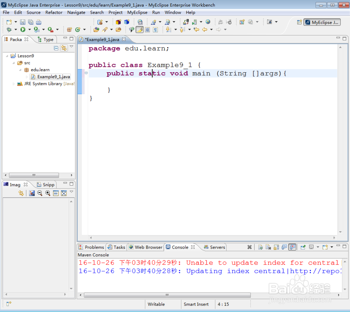Click the globe web browser icon
The height and width of the screenshot is (312, 350).
click(x=208, y=22)
